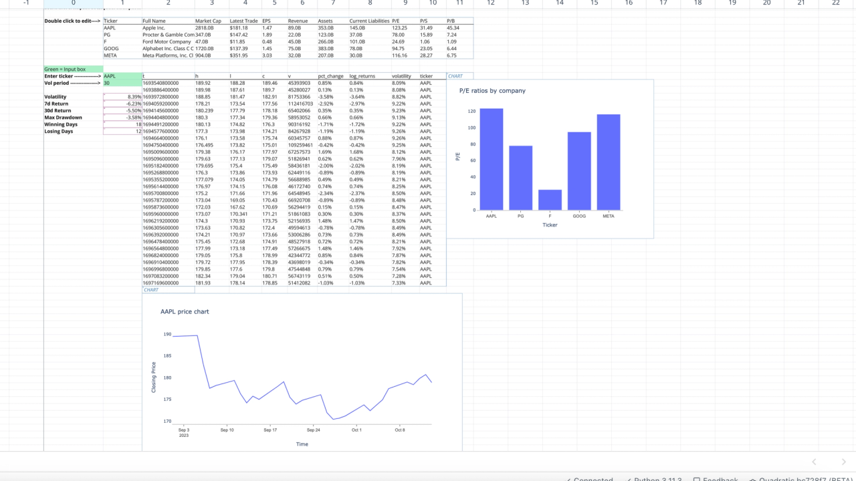856x481 pixels.
Task: Select column header 22
Action: tap(836, 3)
